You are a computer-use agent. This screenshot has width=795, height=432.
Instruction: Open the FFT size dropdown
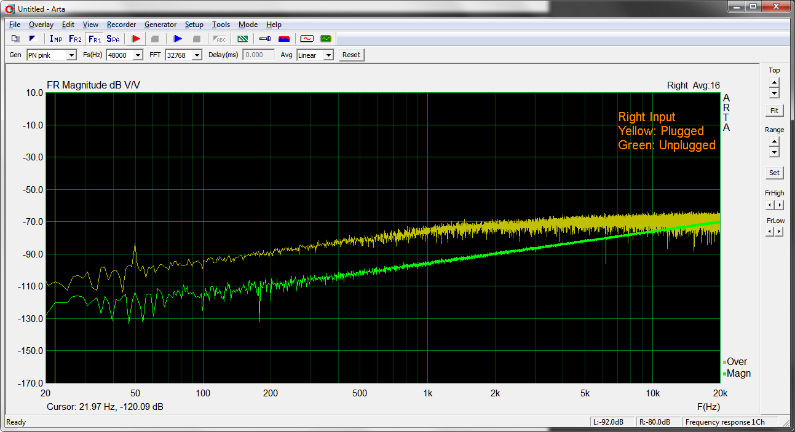click(x=197, y=55)
